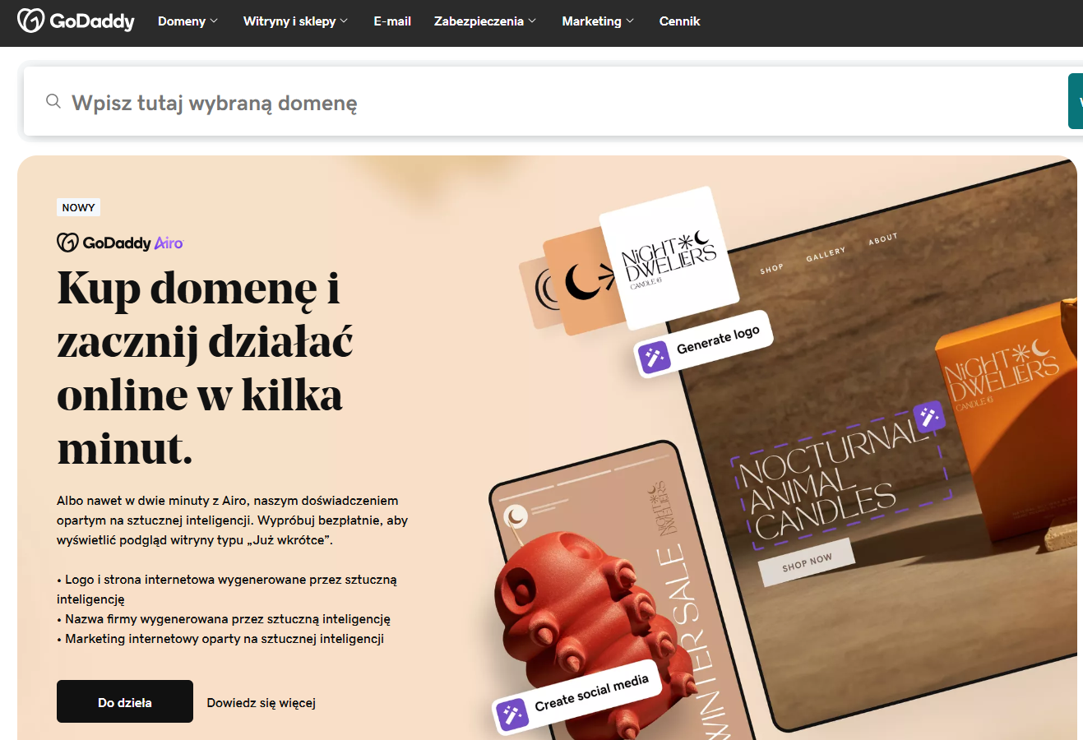
Task: Open the Cennik page
Action: click(x=679, y=21)
